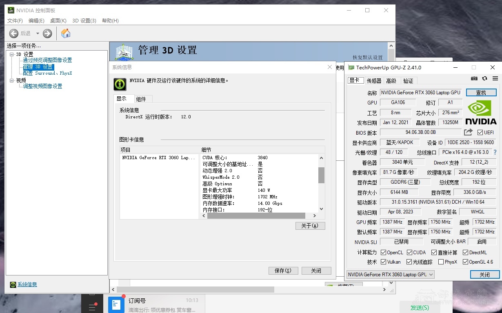Toggle the 直接计算 checkbox
The height and width of the screenshot is (313, 502).
click(434, 253)
